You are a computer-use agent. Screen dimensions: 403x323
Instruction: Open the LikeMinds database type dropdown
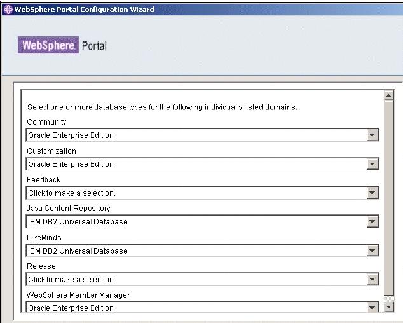(202, 251)
